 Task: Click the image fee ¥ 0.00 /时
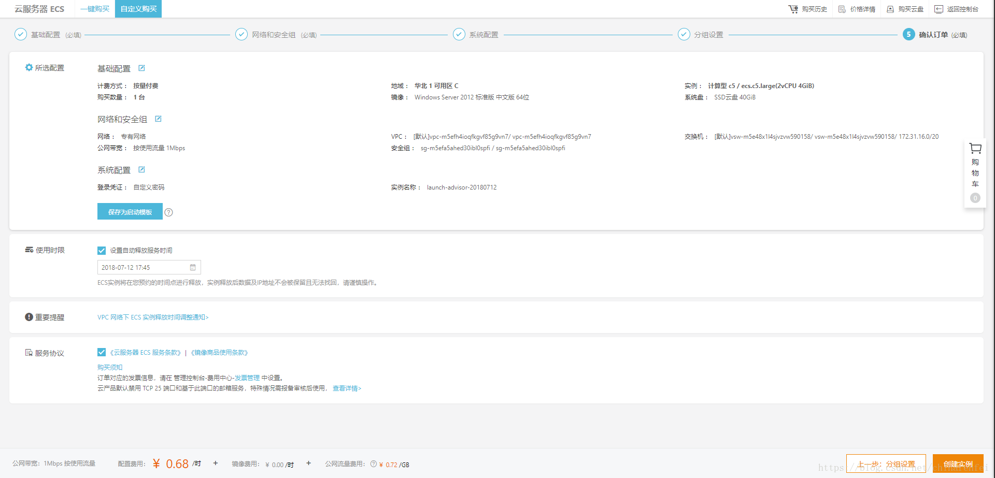pos(280,465)
